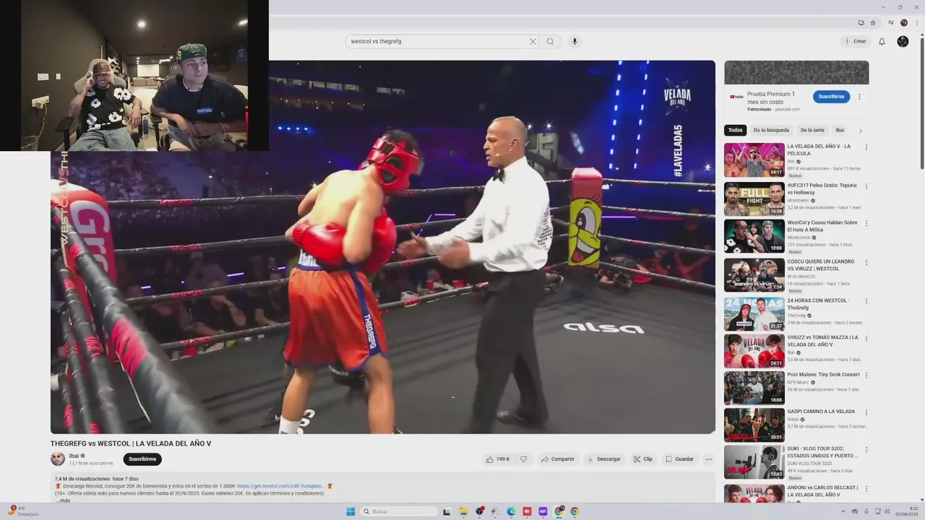The image size is (925, 520).
Task: Open thumbnail of LA VELADA DEL AÑO V - LA PELÍCULA
Action: (754, 160)
